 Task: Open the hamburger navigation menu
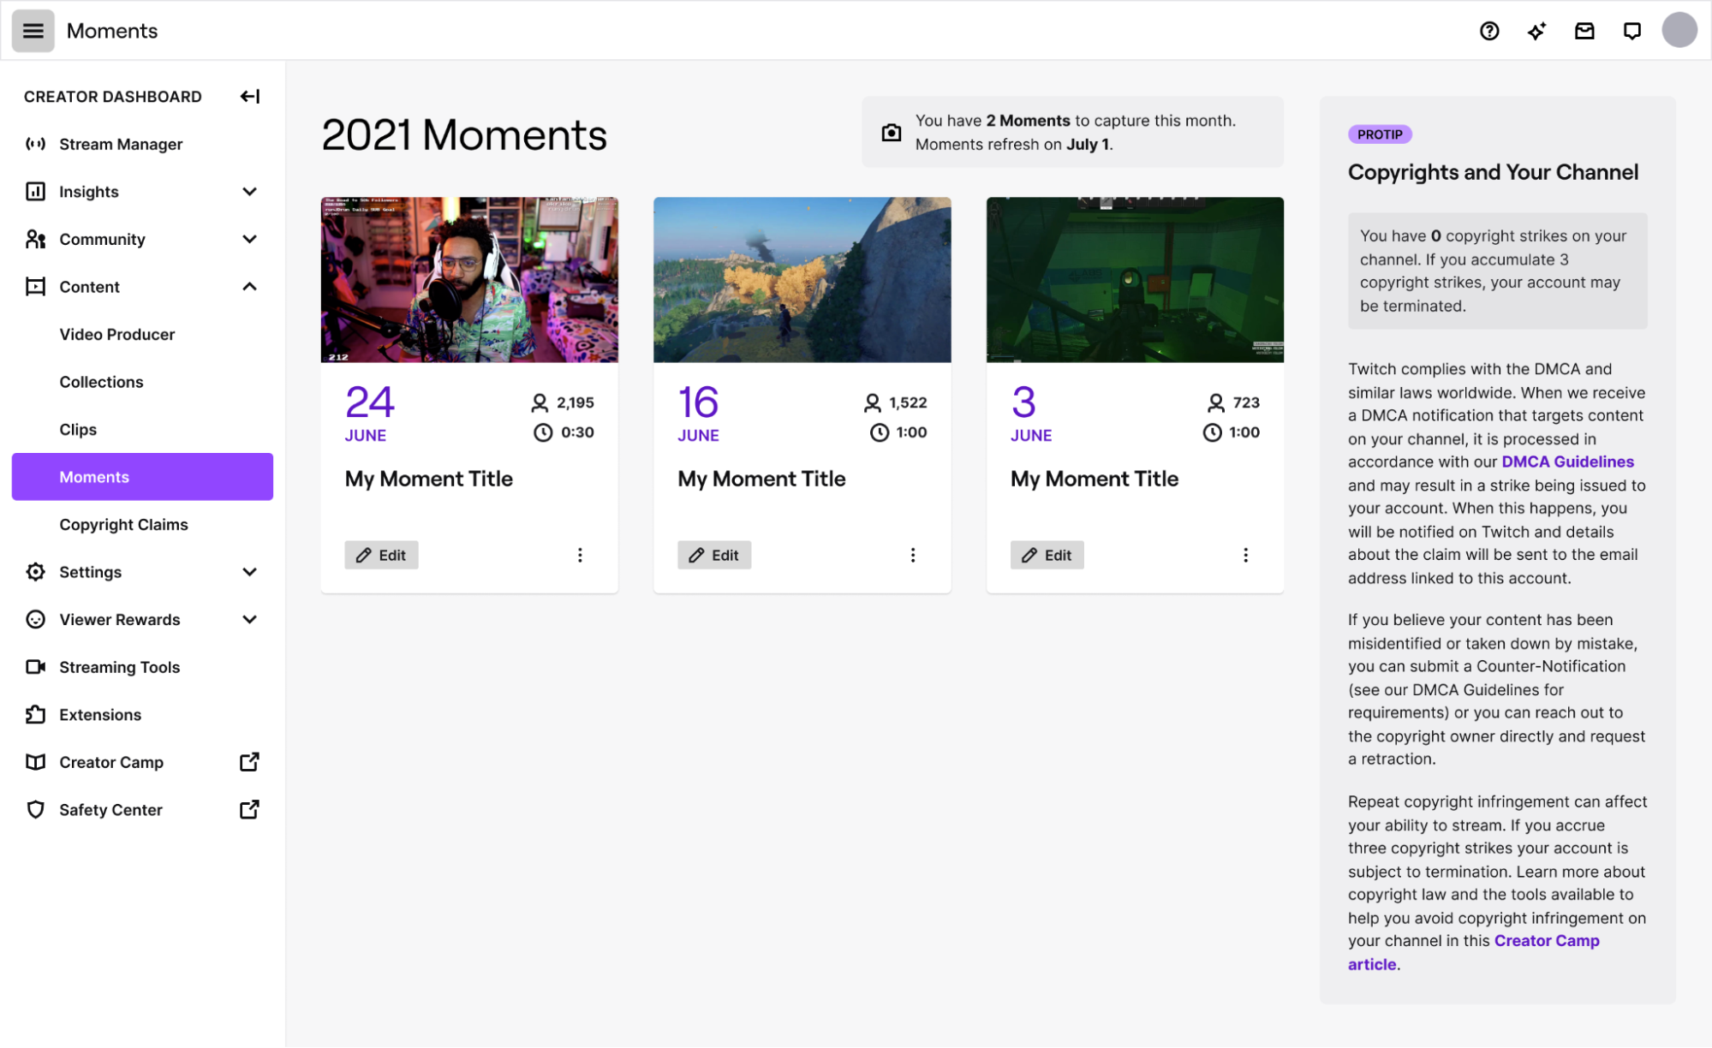click(33, 31)
